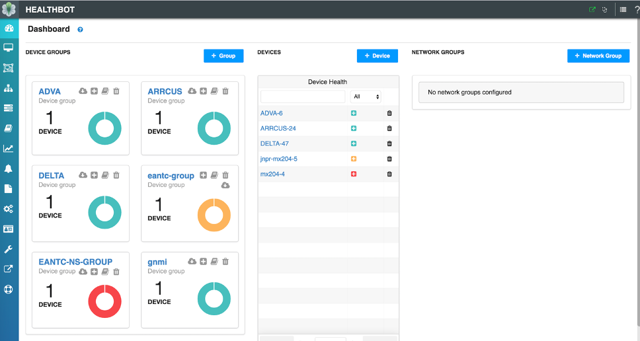Click the plus-square icon on DELTA group
The height and width of the screenshot is (341, 640).
(94, 175)
